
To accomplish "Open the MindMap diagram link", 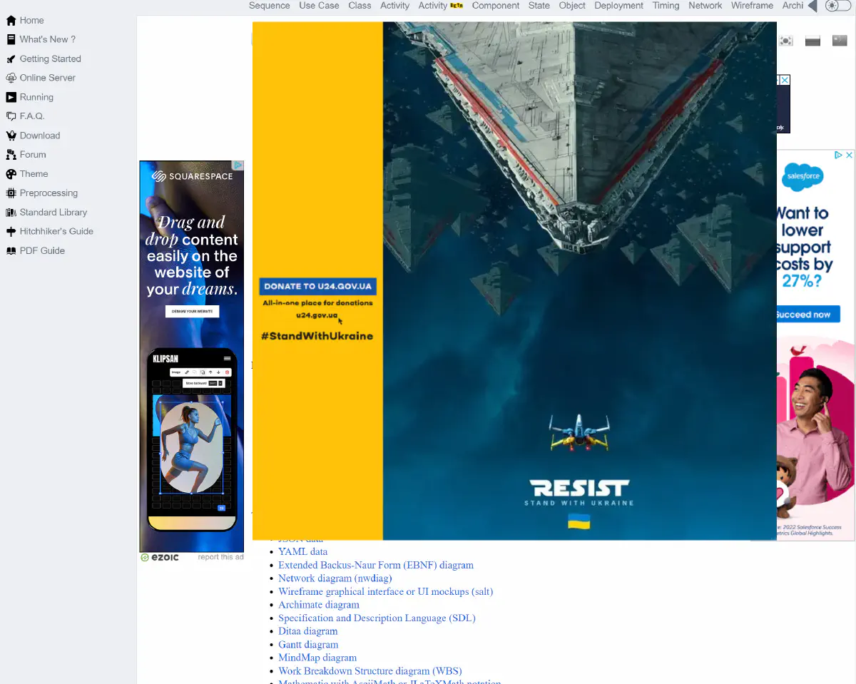I will click(317, 658).
